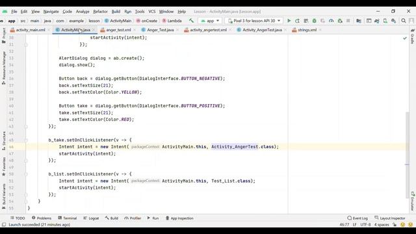
Task: Open the Logcat tool window
Action: (x=91, y=218)
